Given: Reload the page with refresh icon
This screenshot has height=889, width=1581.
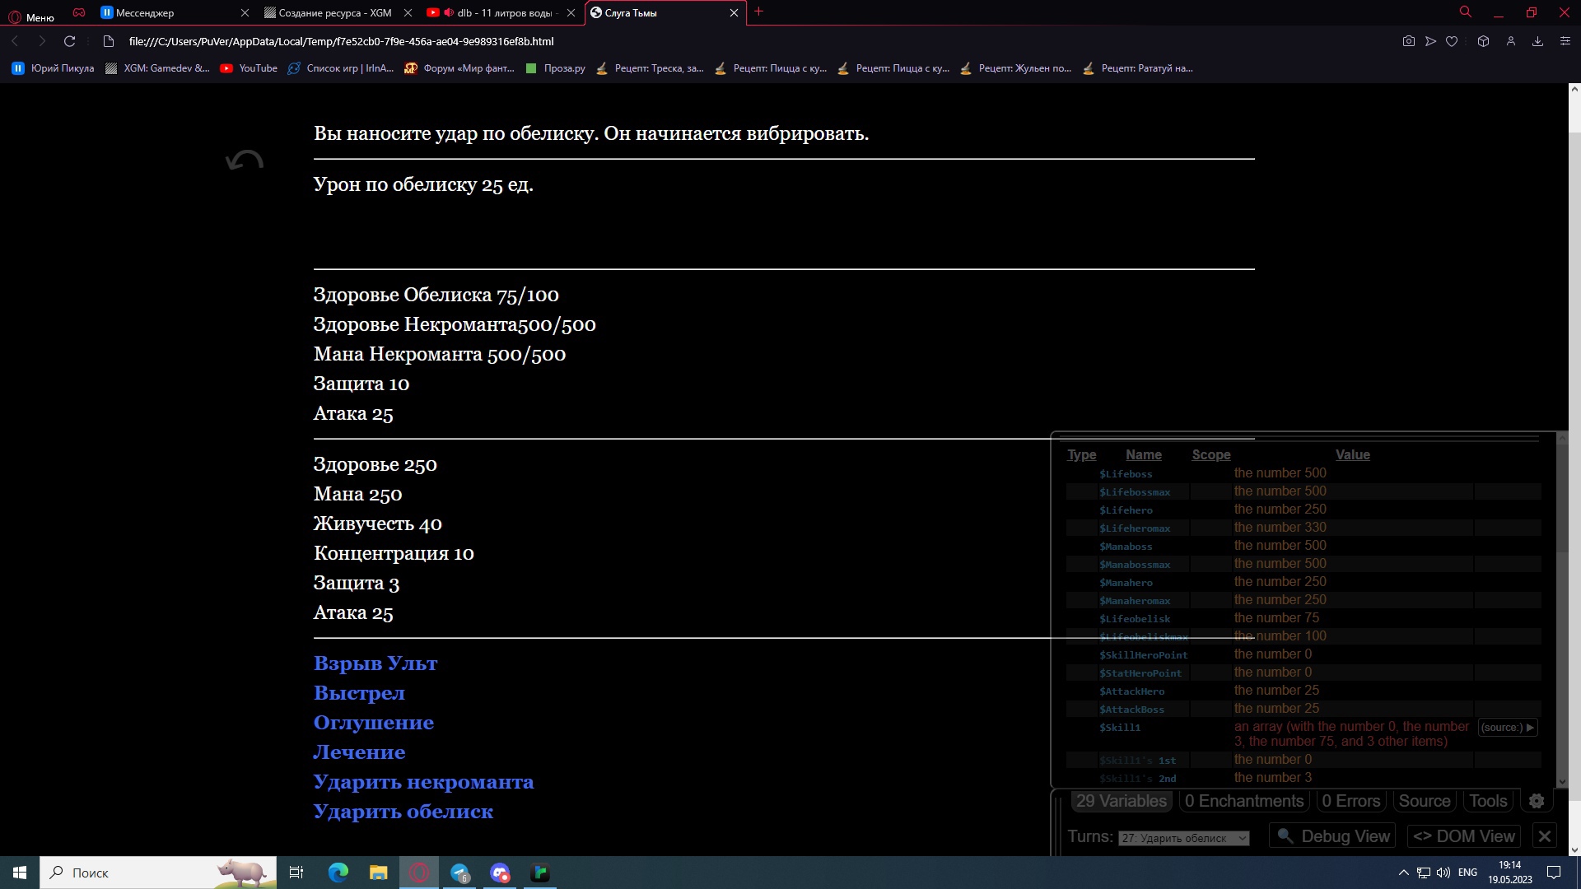Looking at the screenshot, I should pos(70,41).
